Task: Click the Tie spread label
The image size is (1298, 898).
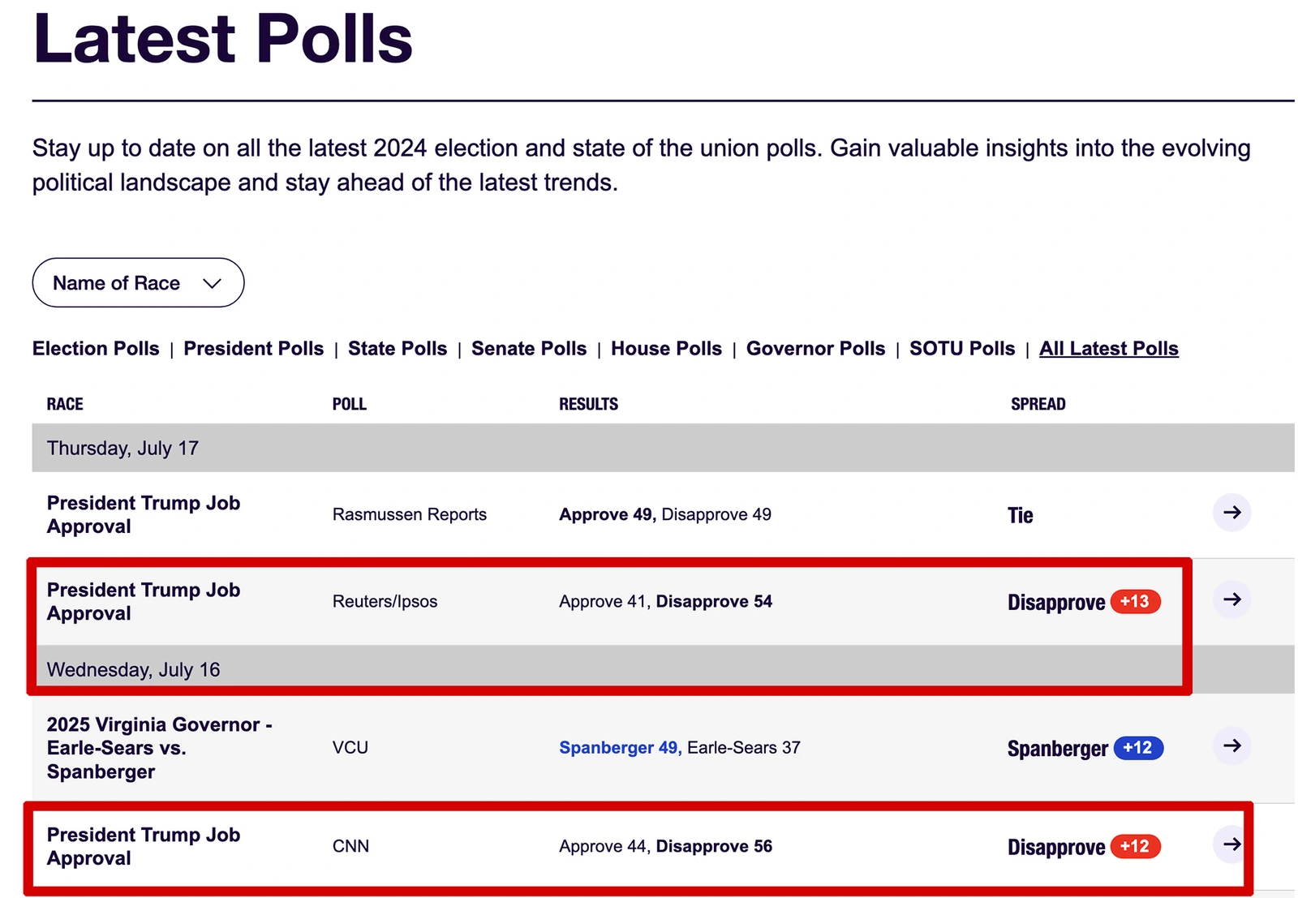Action: tap(1020, 514)
